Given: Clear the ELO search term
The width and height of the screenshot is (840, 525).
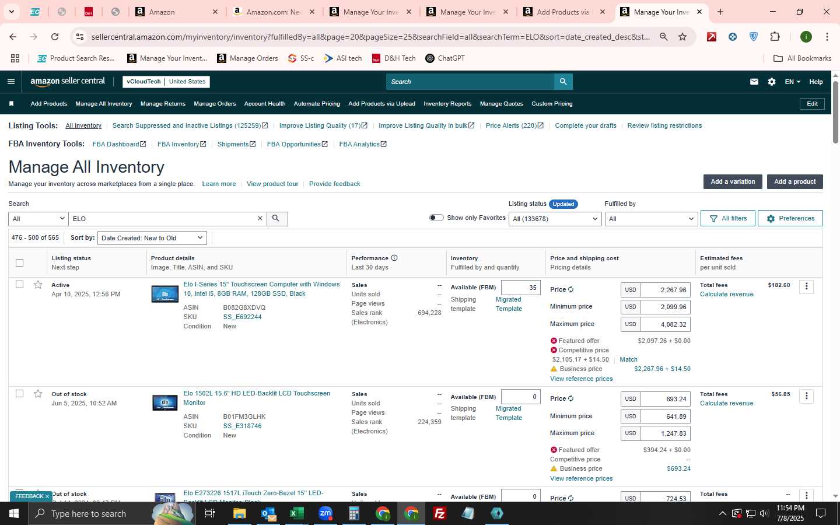Looking at the screenshot, I should coord(260,219).
